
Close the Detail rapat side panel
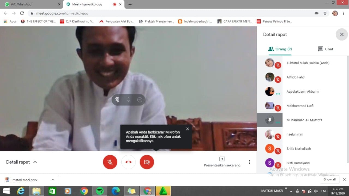pos(342,35)
